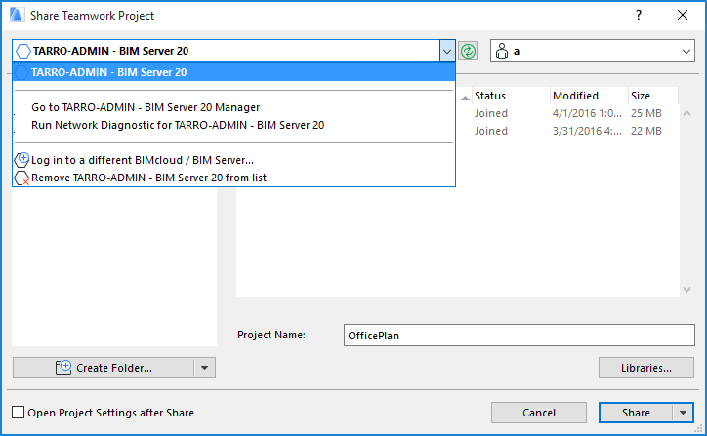Screen dimensions: 707x436
Task: Sort by the Size column header
Action: coord(653,96)
